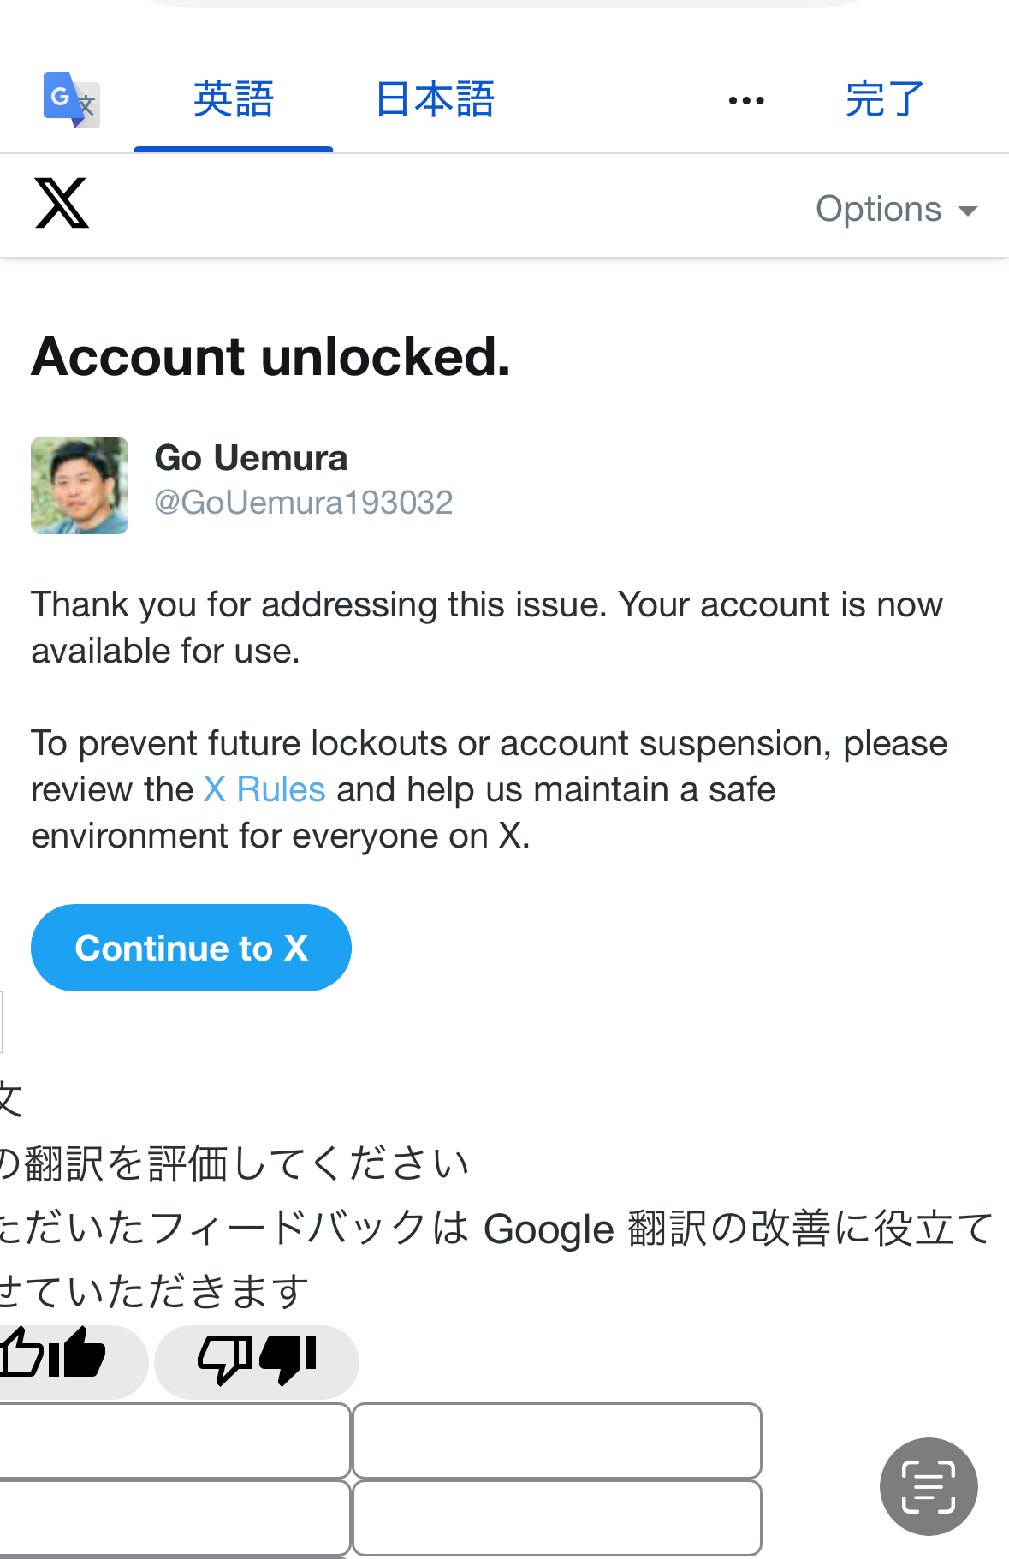Tap the filled thumbs up icon
This screenshot has height=1559, width=1009.
pyautogui.click(x=77, y=1353)
